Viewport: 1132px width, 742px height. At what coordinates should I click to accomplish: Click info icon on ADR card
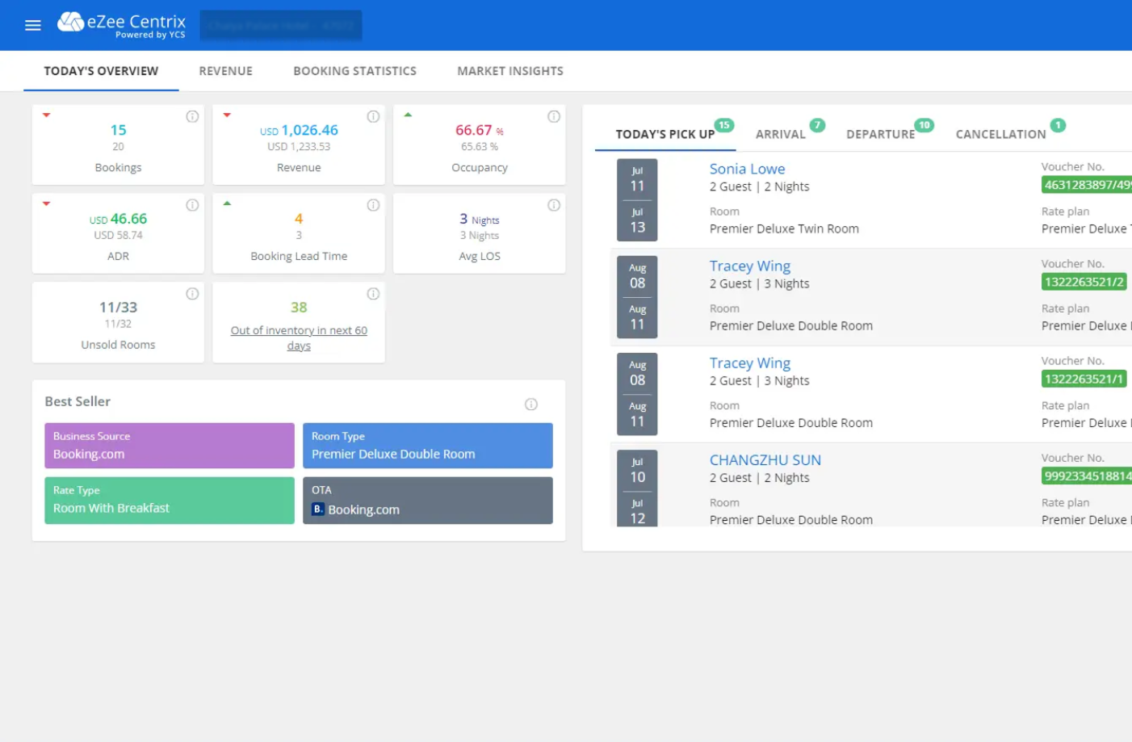(x=192, y=206)
